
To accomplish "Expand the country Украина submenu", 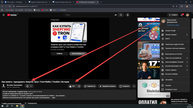I will coord(187,70).
